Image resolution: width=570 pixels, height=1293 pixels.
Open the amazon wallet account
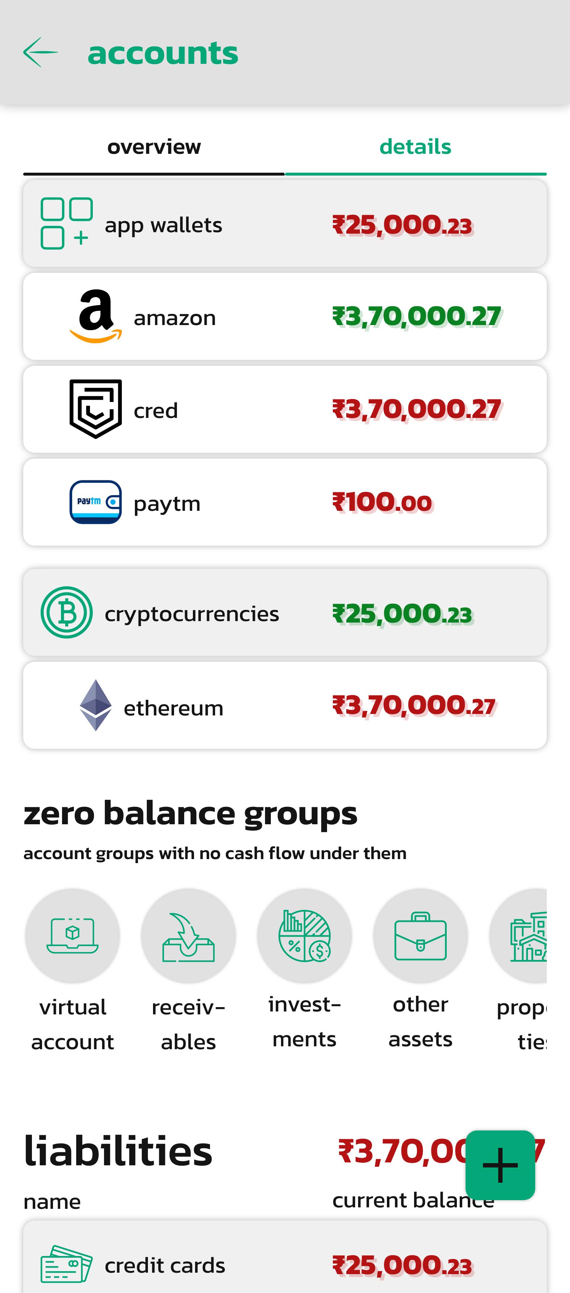285,317
